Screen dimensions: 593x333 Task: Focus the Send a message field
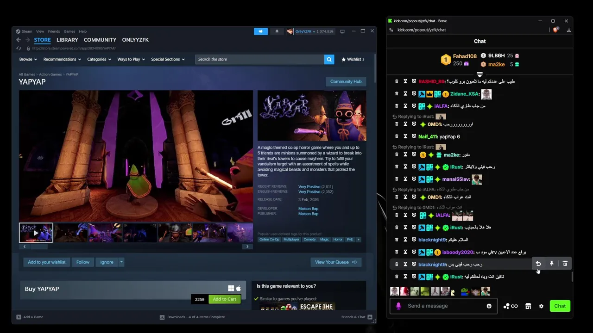point(444,306)
